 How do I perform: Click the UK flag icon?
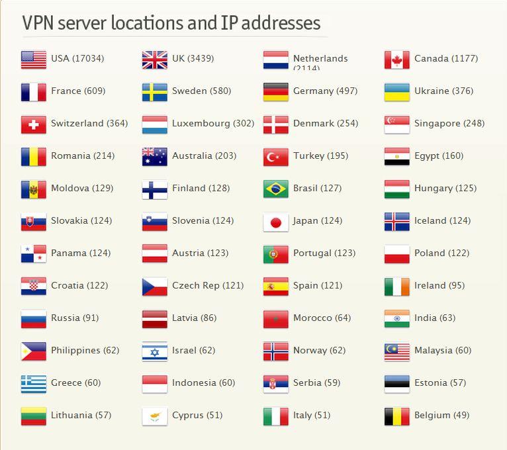(155, 60)
